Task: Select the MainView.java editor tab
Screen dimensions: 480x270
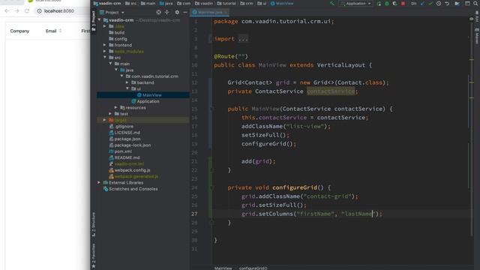Action: 210,12
